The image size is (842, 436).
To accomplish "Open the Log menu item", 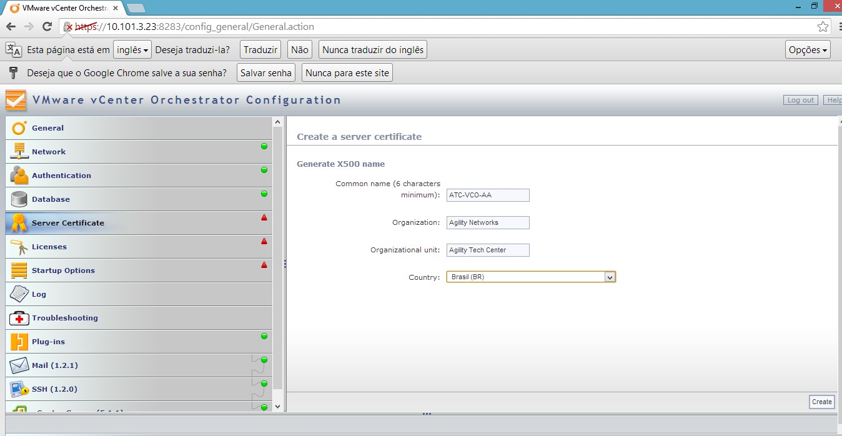I will click(x=39, y=294).
